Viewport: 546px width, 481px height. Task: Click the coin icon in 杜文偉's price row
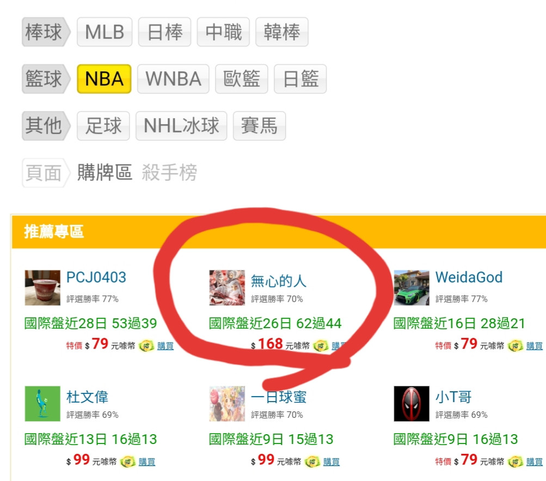pyautogui.click(x=127, y=461)
